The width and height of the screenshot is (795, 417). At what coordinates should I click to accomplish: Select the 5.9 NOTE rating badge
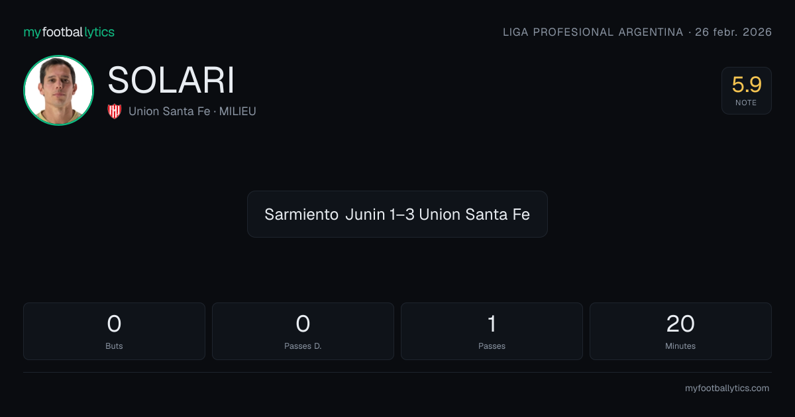tap(747, 91)
